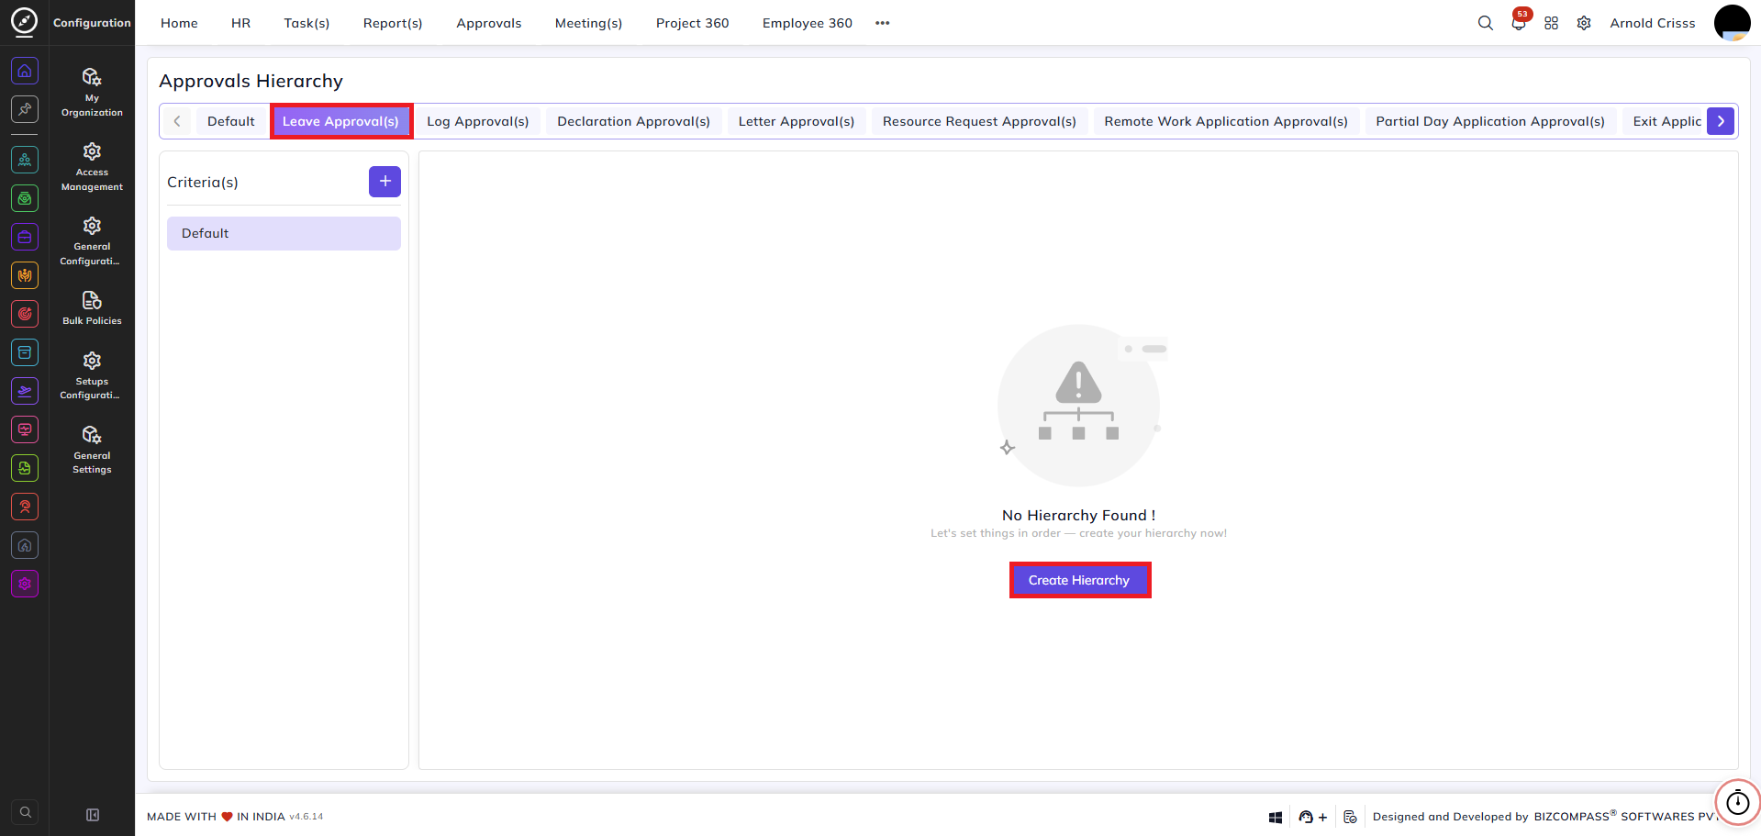Open the purple briefcase module icon
Viewport: 1761px width, 836px height.
point(25,237)
